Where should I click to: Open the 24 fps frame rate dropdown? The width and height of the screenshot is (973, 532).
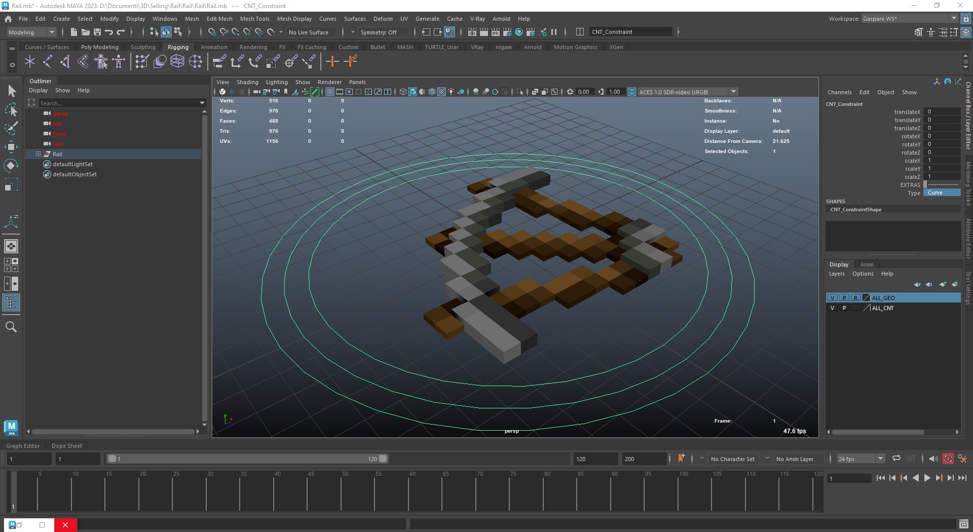coord(860,459)
